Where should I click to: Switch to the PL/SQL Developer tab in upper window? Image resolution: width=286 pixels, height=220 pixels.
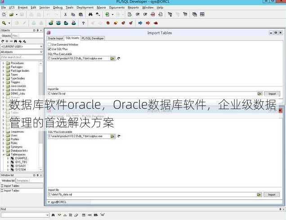93,39
